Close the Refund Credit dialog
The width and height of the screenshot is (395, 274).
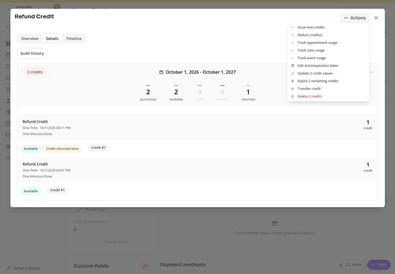coord(376,18)
